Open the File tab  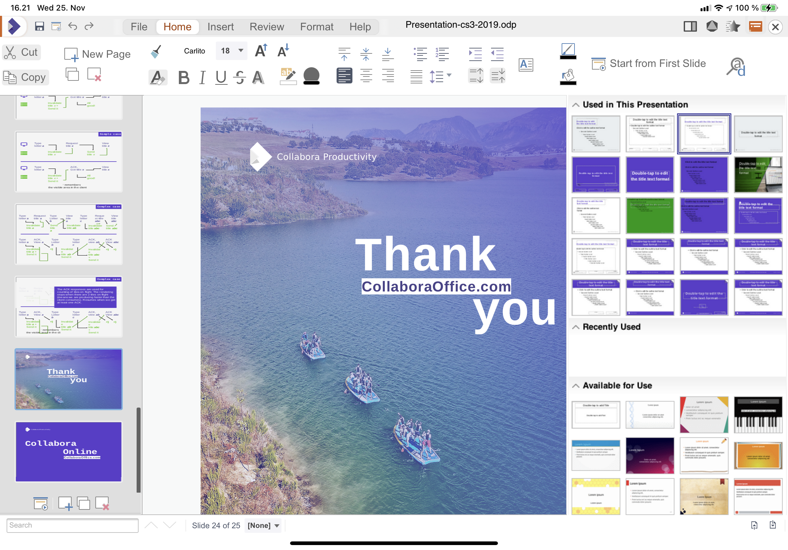(x=139, y=27)
